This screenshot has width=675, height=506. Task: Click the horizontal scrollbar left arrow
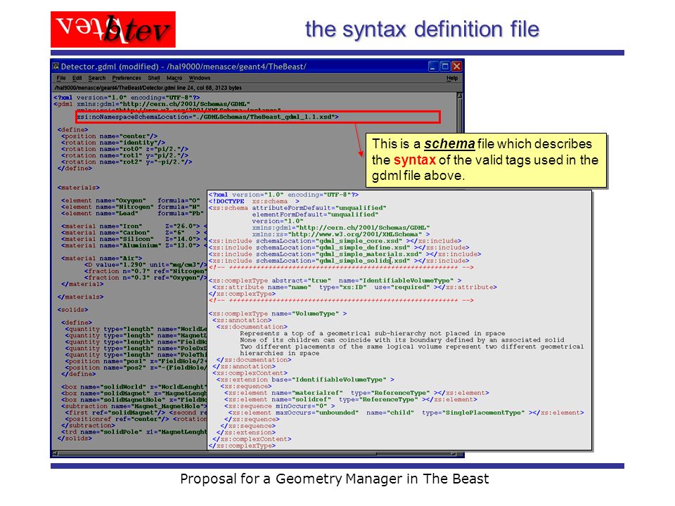coord(55,453)
